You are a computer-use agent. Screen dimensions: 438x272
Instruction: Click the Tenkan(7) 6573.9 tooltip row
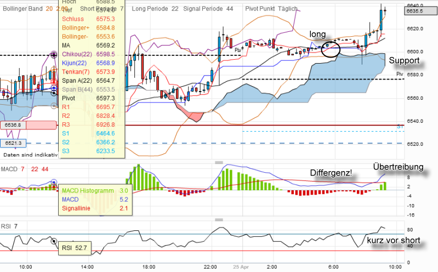(88, 72)
